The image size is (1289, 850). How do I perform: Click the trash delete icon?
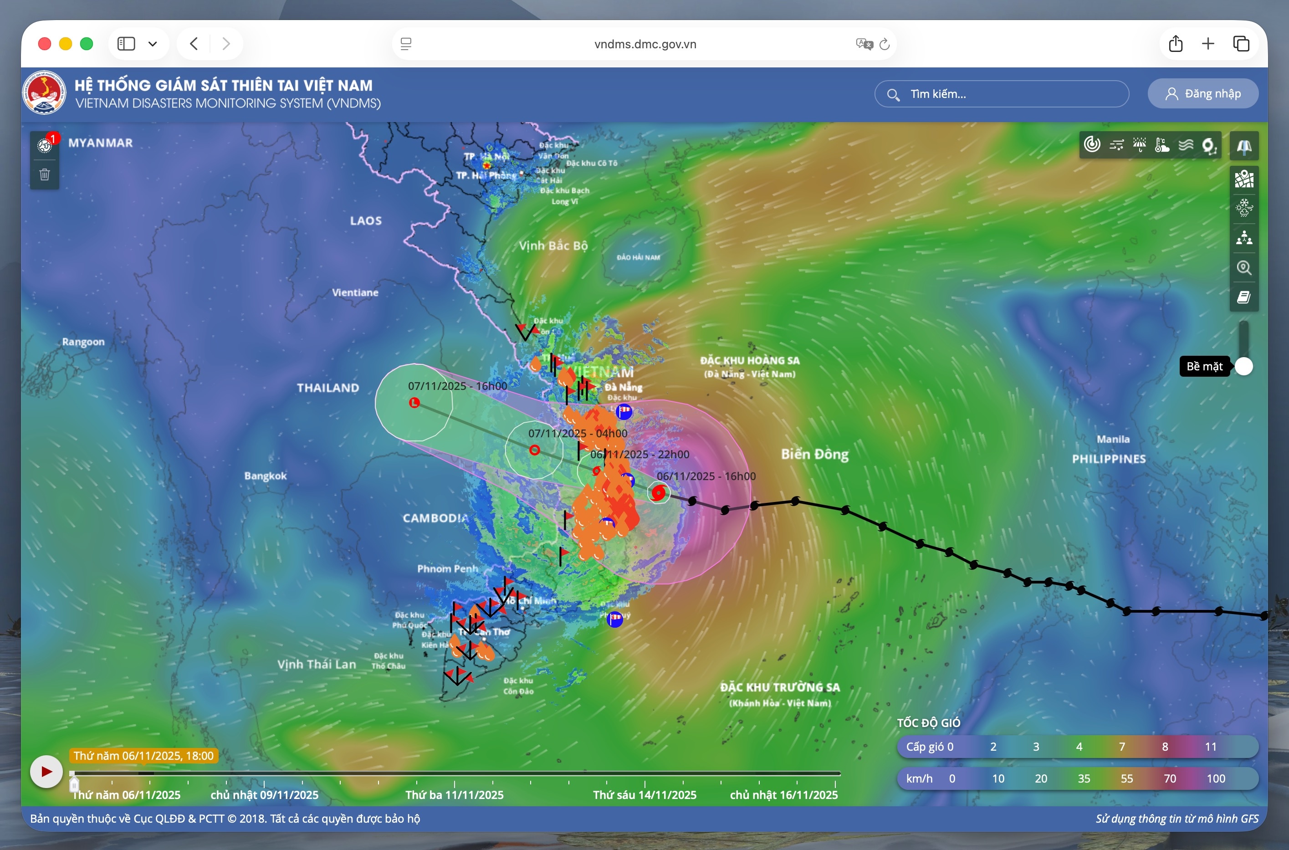45,174
